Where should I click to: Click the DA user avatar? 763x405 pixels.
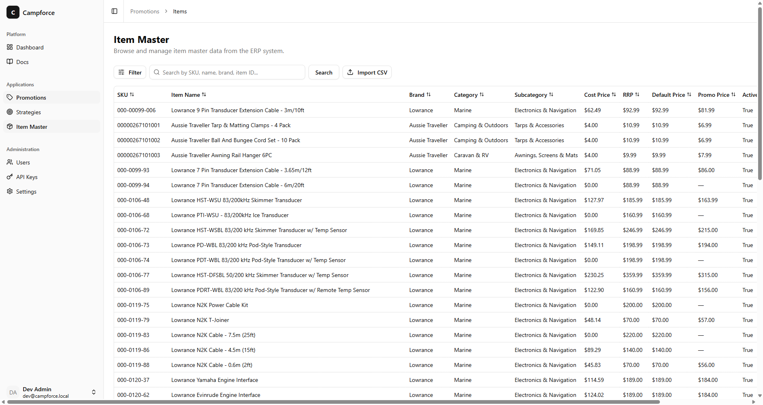(13, 392)
